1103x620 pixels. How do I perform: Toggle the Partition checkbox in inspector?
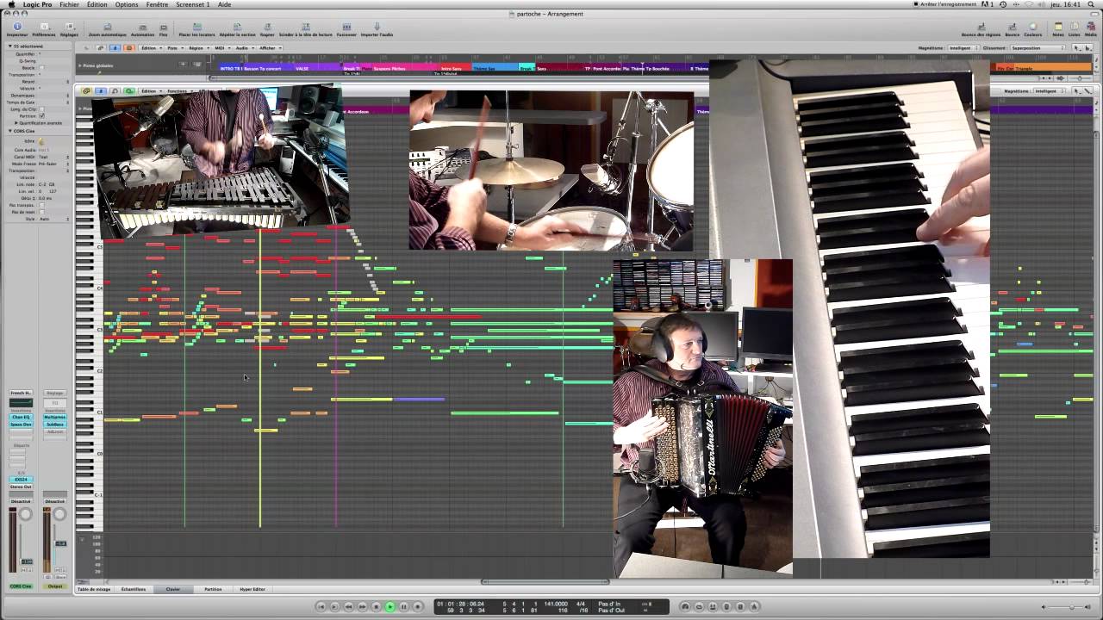(41, 115)
